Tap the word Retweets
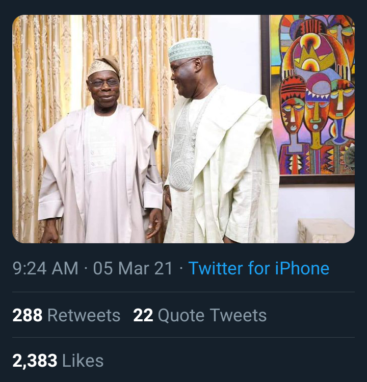Image resolution: width=367 pixels, height=382 pixels. (x=84, y=315)
